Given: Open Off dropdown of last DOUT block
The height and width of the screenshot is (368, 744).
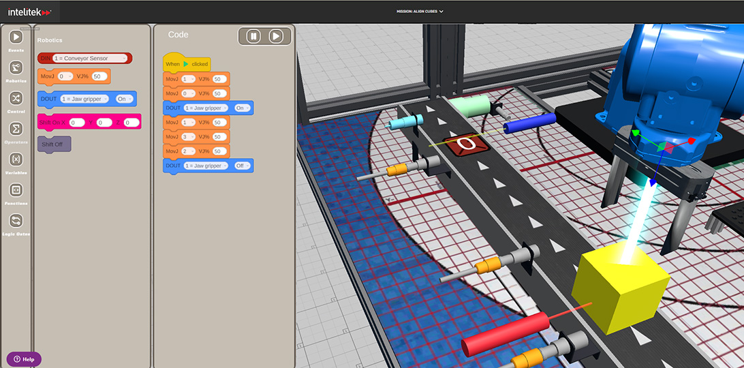Looking at the screenshot, I should pyautogui.click(x=243, y=166).
